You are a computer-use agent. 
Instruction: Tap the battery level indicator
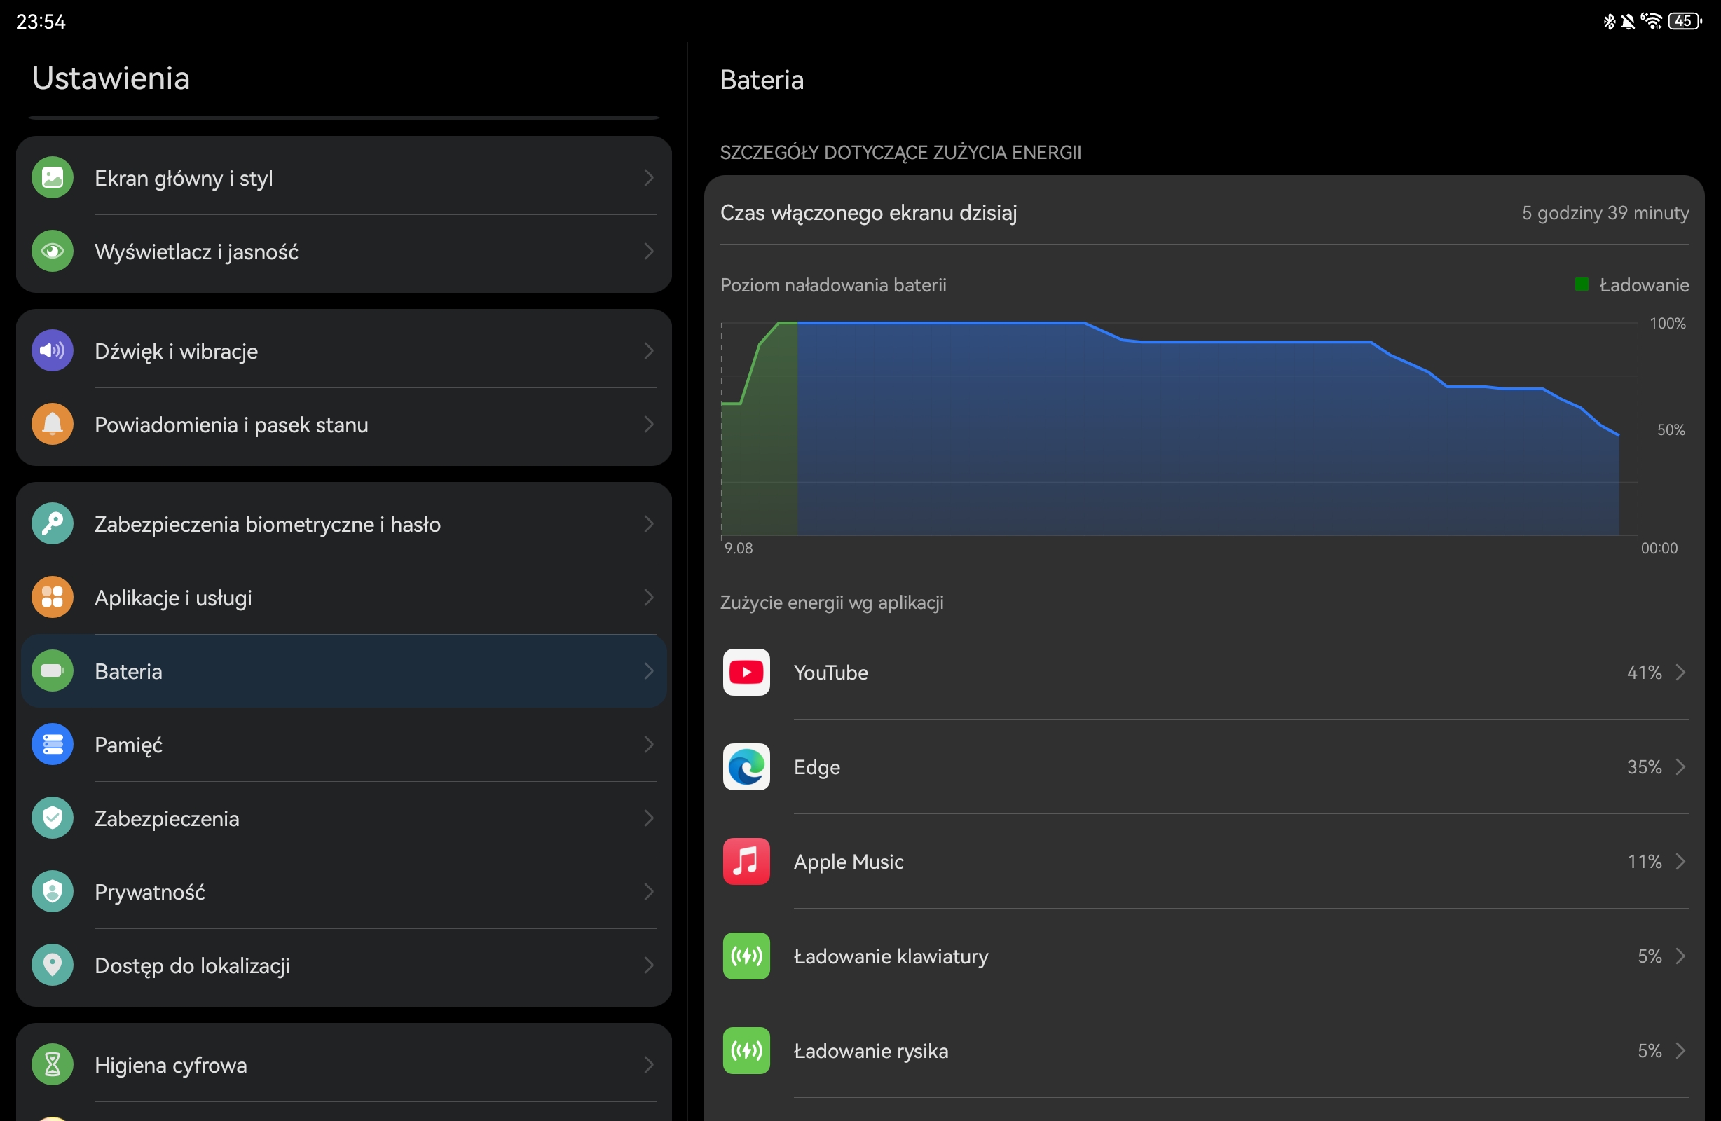(1685, 21)
